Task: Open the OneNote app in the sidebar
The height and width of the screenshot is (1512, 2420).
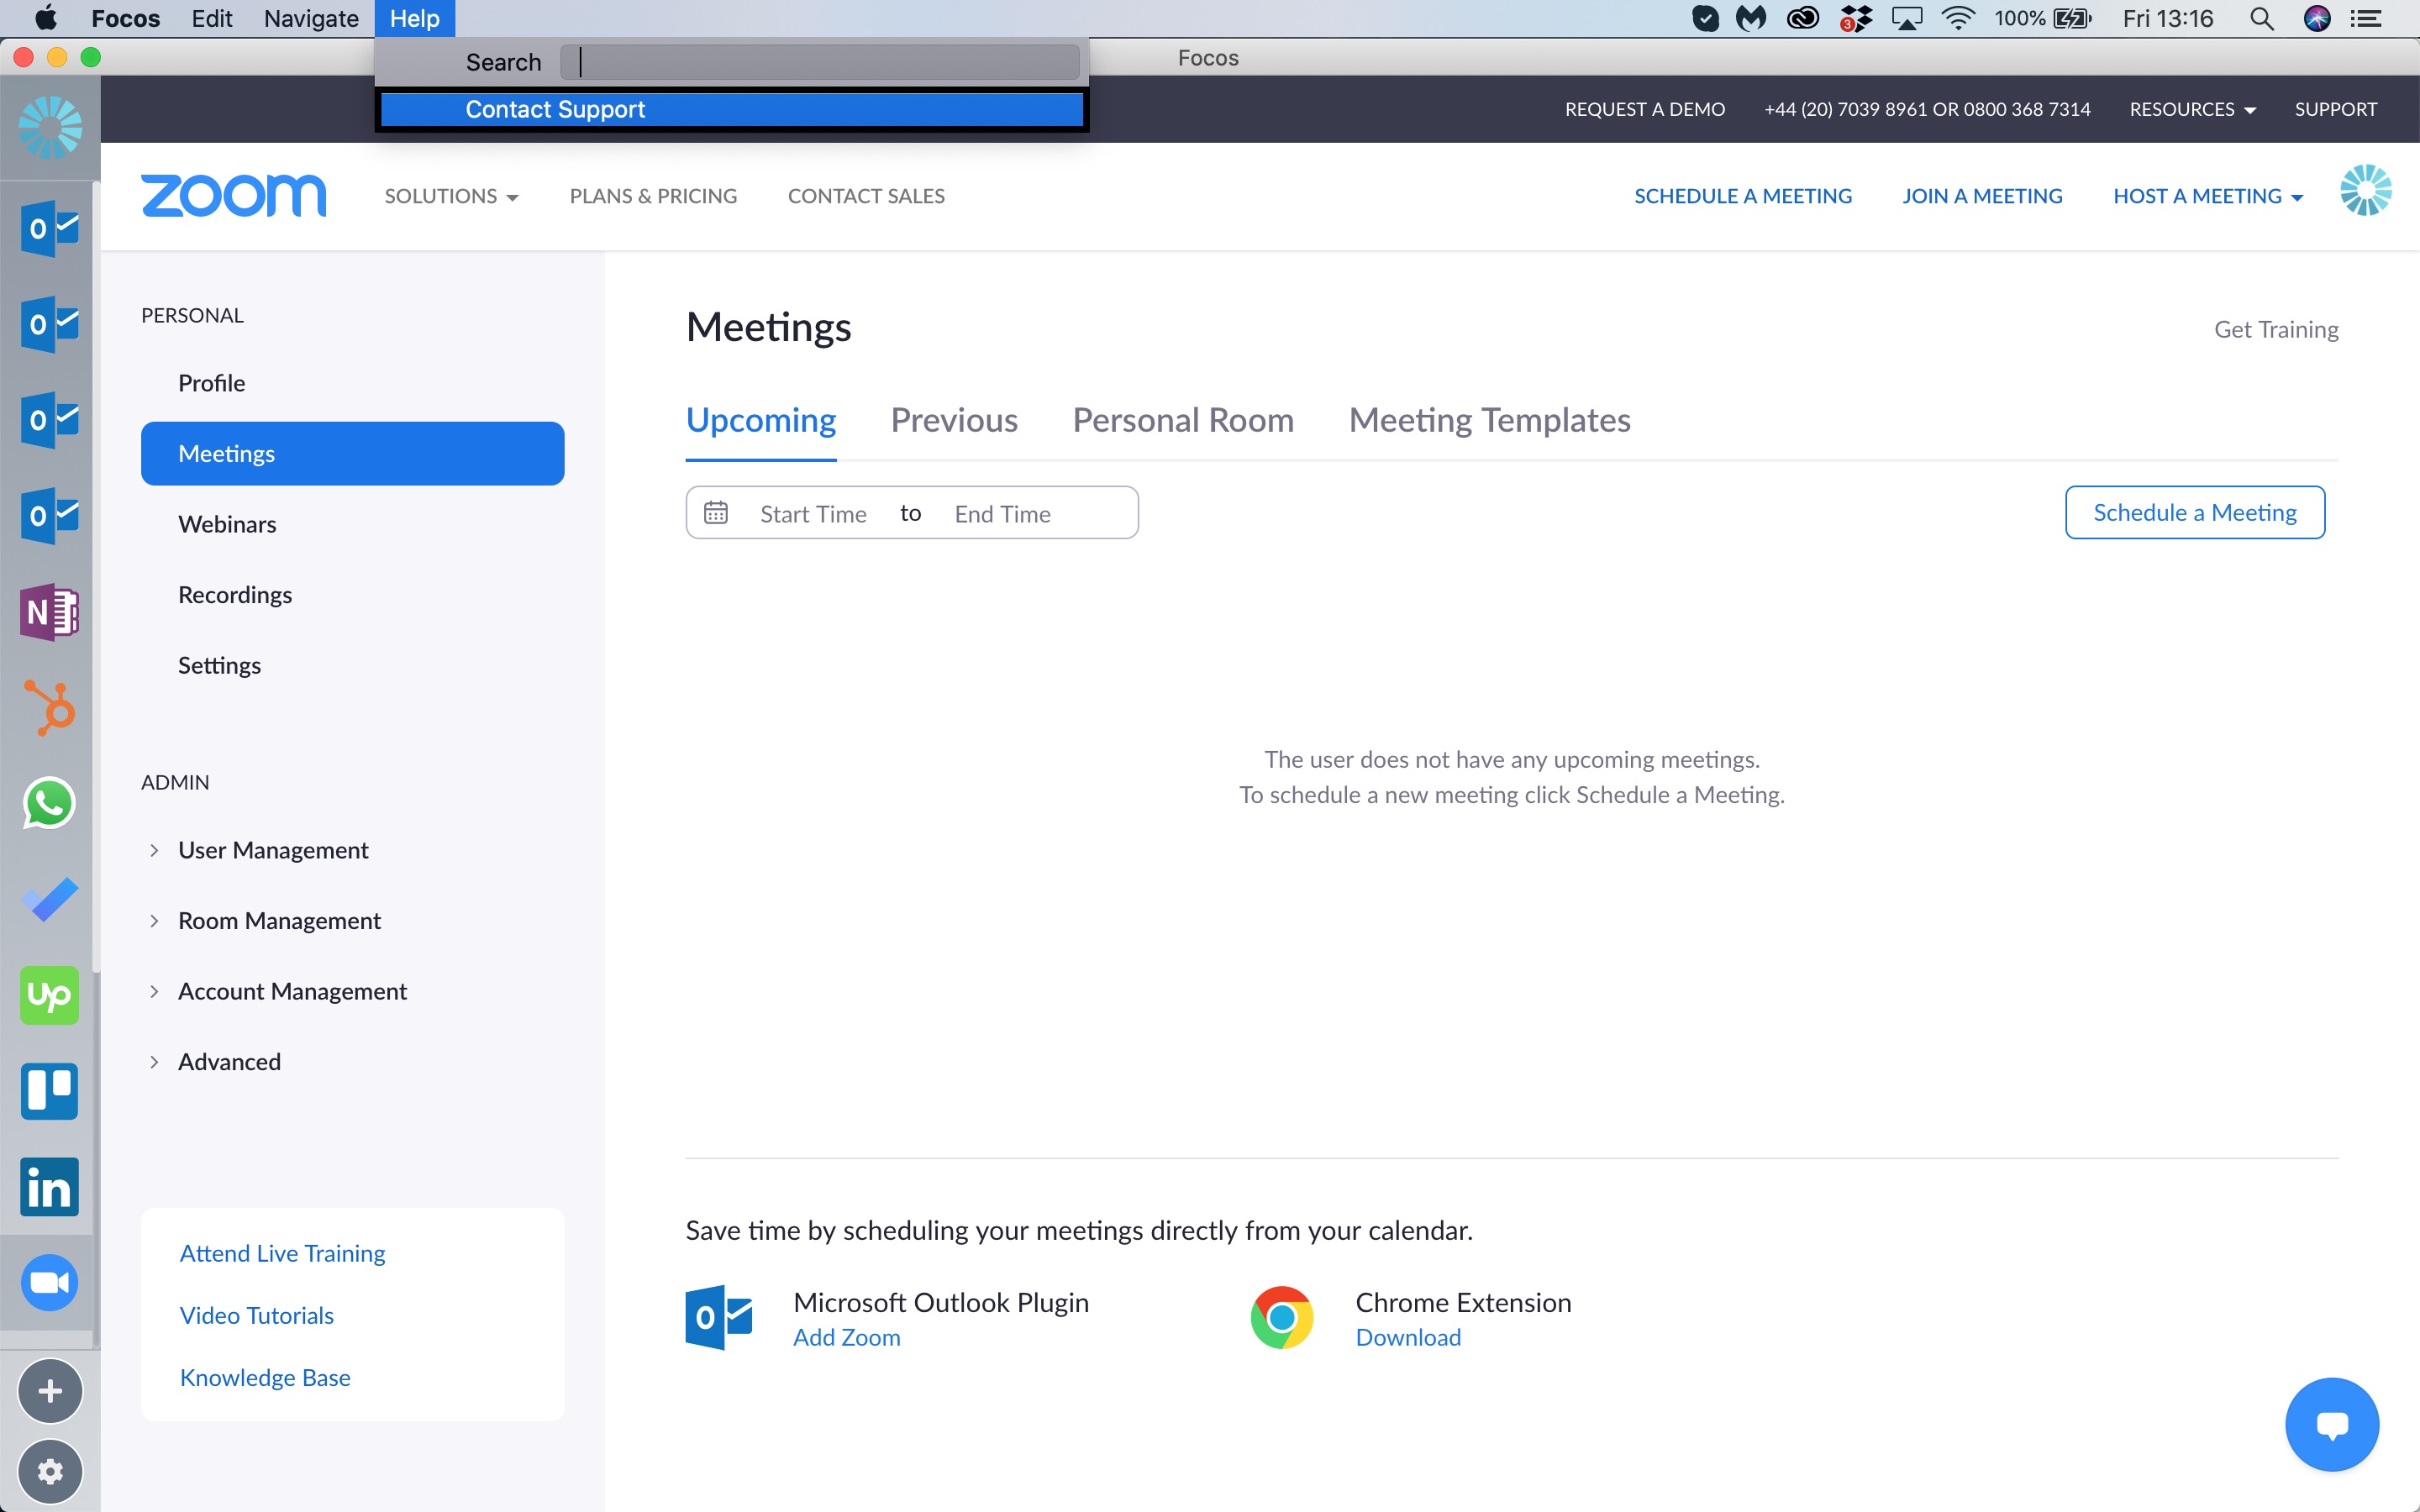Action: 49,611
